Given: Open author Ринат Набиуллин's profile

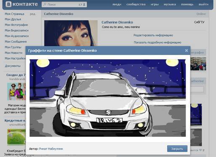Looking at the screenshot, I should 51,149.
